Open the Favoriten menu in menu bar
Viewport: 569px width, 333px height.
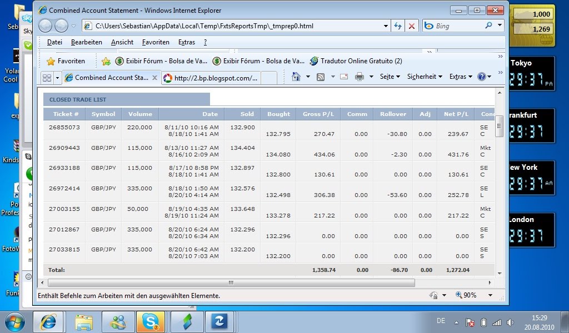tap(156, 42)
